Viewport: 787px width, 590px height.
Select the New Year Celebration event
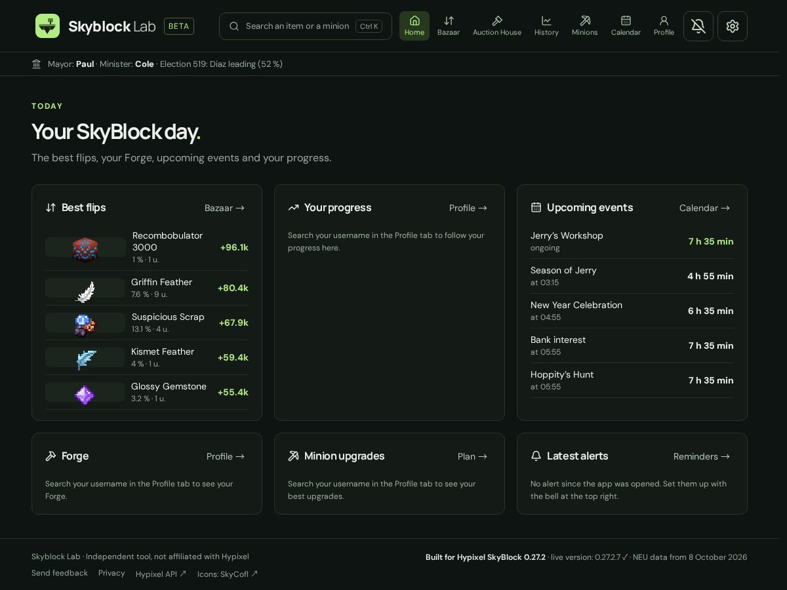632,311
